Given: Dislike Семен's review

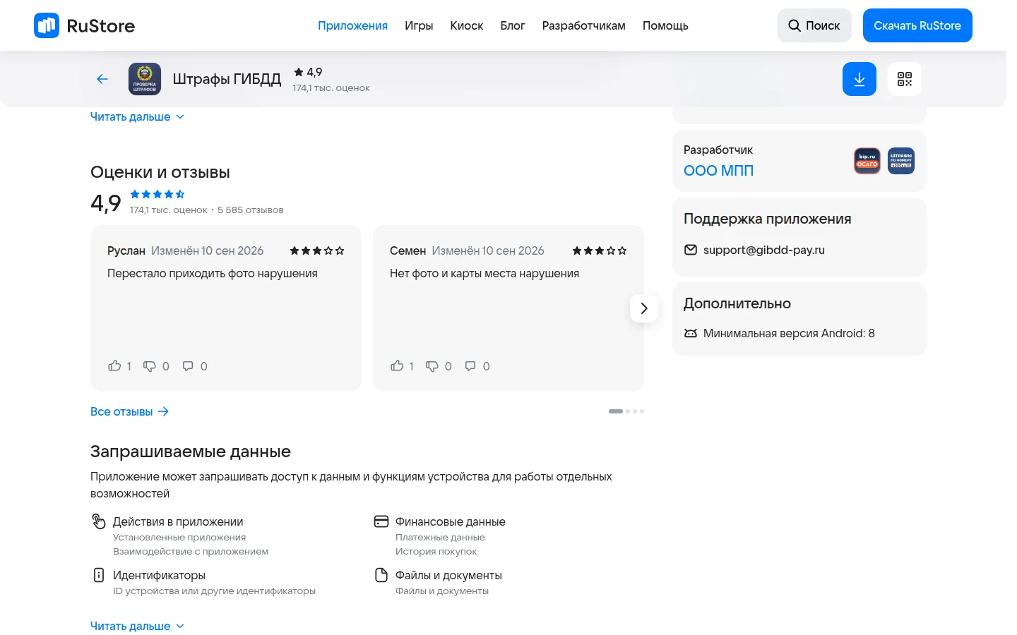Looking at the screenshot, I should (x=432, y=366).
